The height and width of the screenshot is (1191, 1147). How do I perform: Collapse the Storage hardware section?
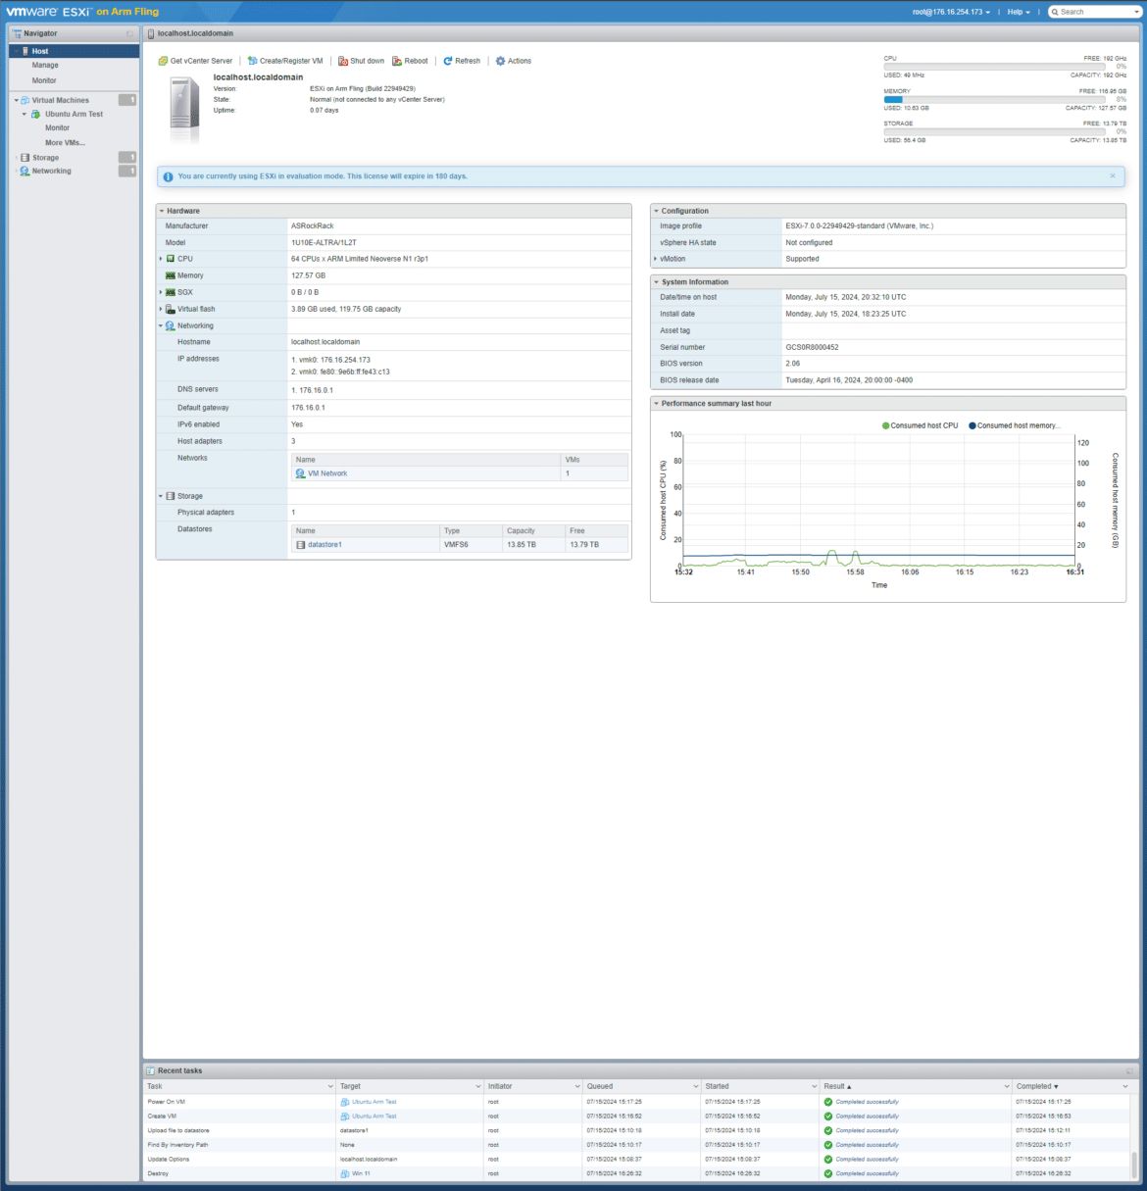pos(161,496)
